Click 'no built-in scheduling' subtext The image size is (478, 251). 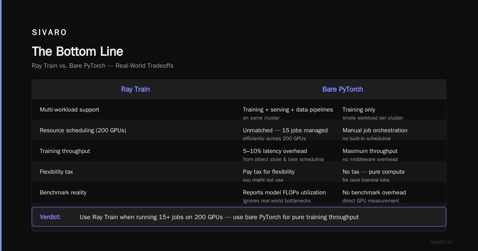[366, 139]
